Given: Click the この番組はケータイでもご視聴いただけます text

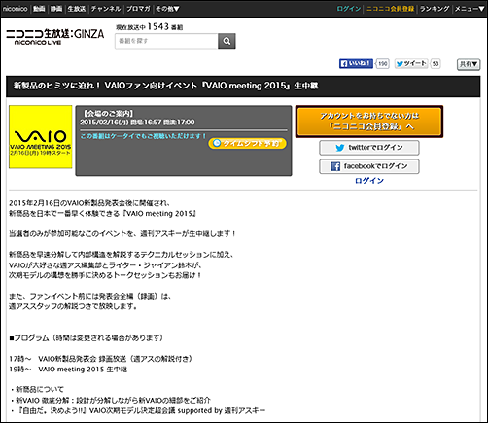Looking at the screenshot, I should coord(143,136).
